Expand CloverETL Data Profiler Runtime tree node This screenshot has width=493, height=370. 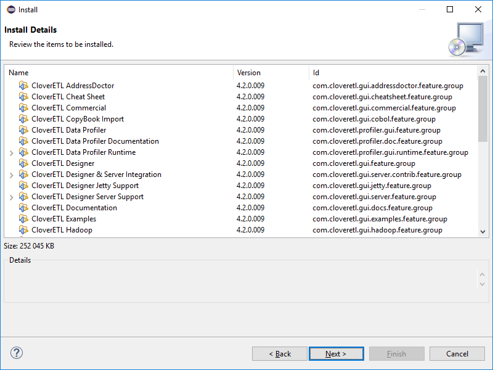coord(12,153)
